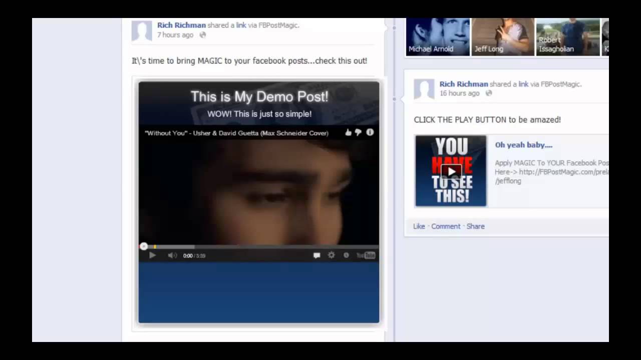
Task: Click privacy globe icon beside 7 hours ago
Action: [203, 35]
